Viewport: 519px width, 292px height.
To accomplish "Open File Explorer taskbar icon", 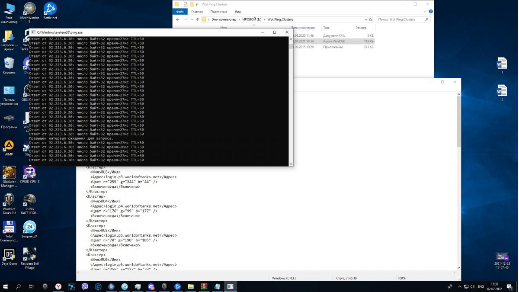I will coord(190,286).
